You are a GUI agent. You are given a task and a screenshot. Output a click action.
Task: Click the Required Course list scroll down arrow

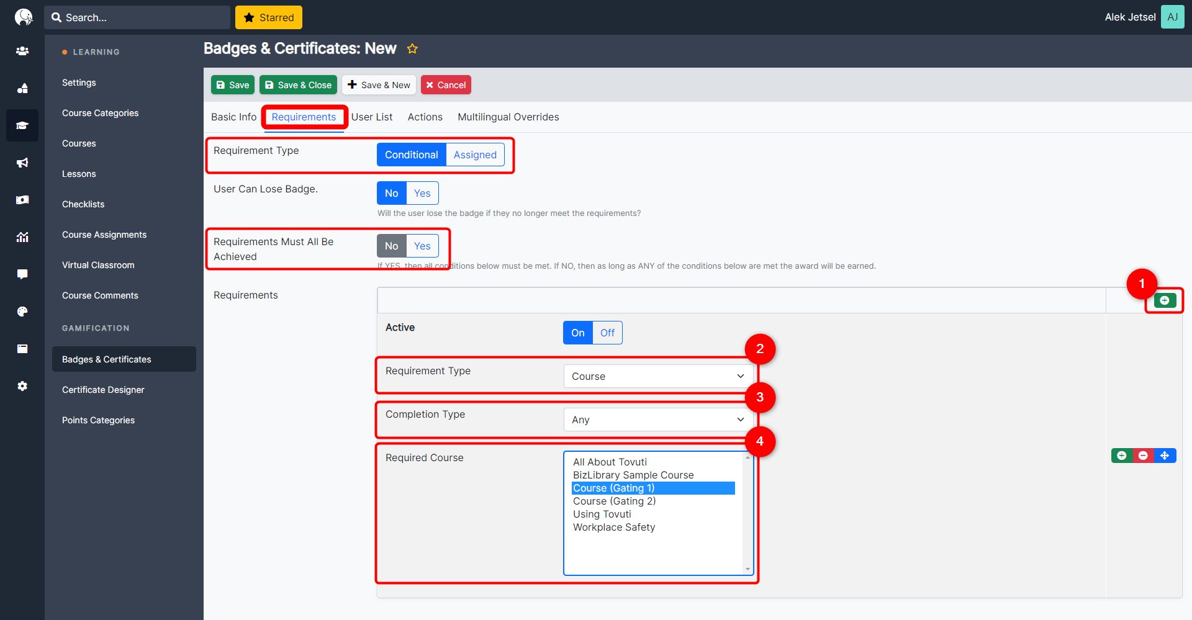(x=747, y=569)
